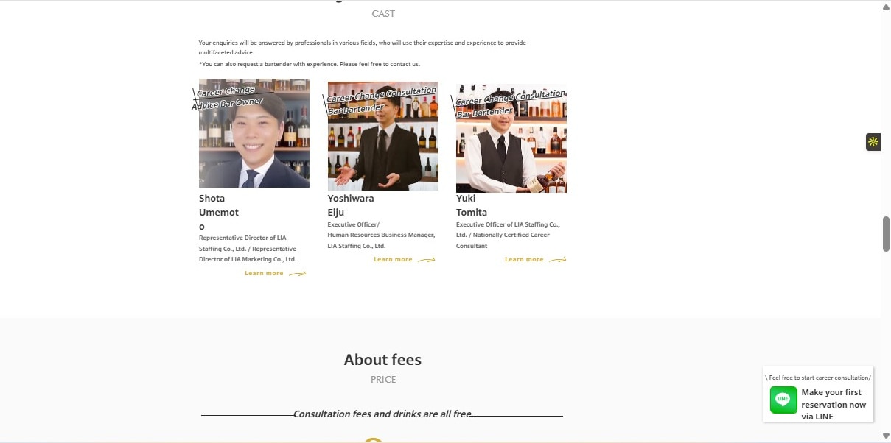Click the Yuki Tomita name heading

click(472, 205)
